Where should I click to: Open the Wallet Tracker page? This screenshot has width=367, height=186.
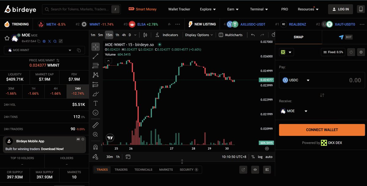pyautogui.click(x=179, y=9)
